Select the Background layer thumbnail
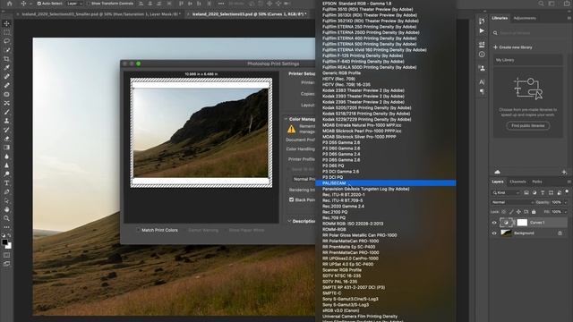This screenshot has width=573, height=322. click(x=506, y=233)
